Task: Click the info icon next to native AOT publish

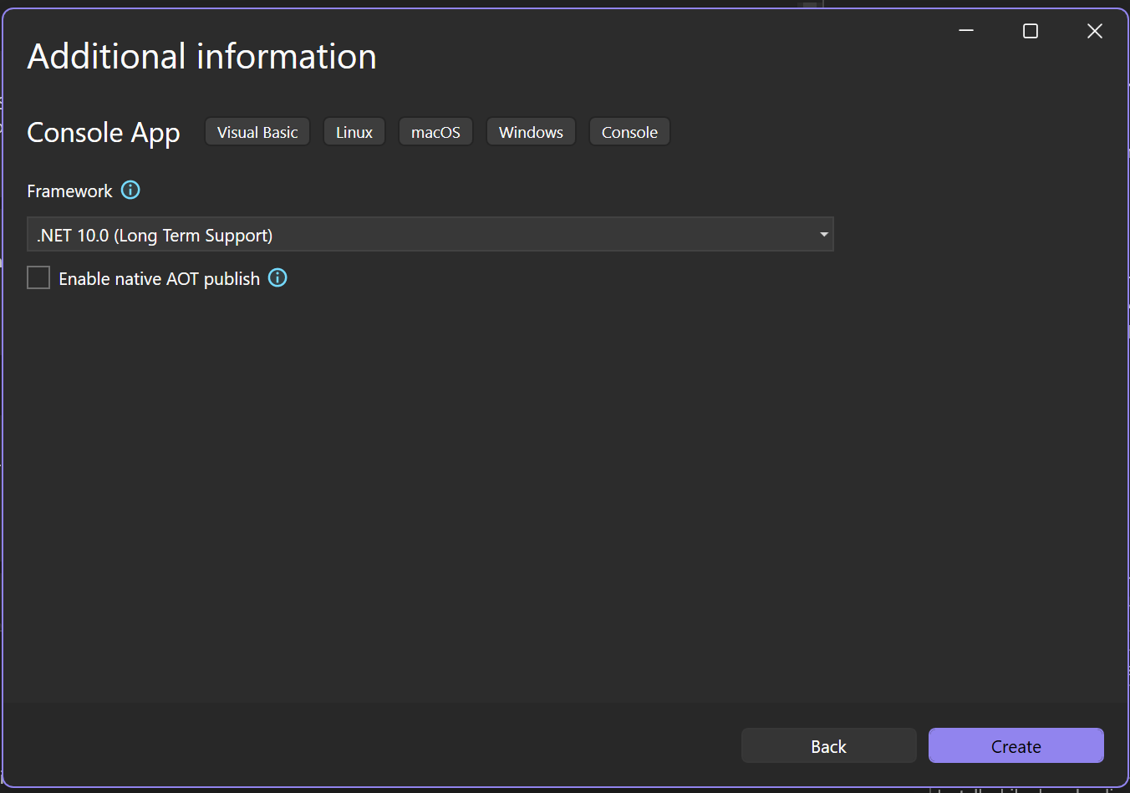Action: 277,277
